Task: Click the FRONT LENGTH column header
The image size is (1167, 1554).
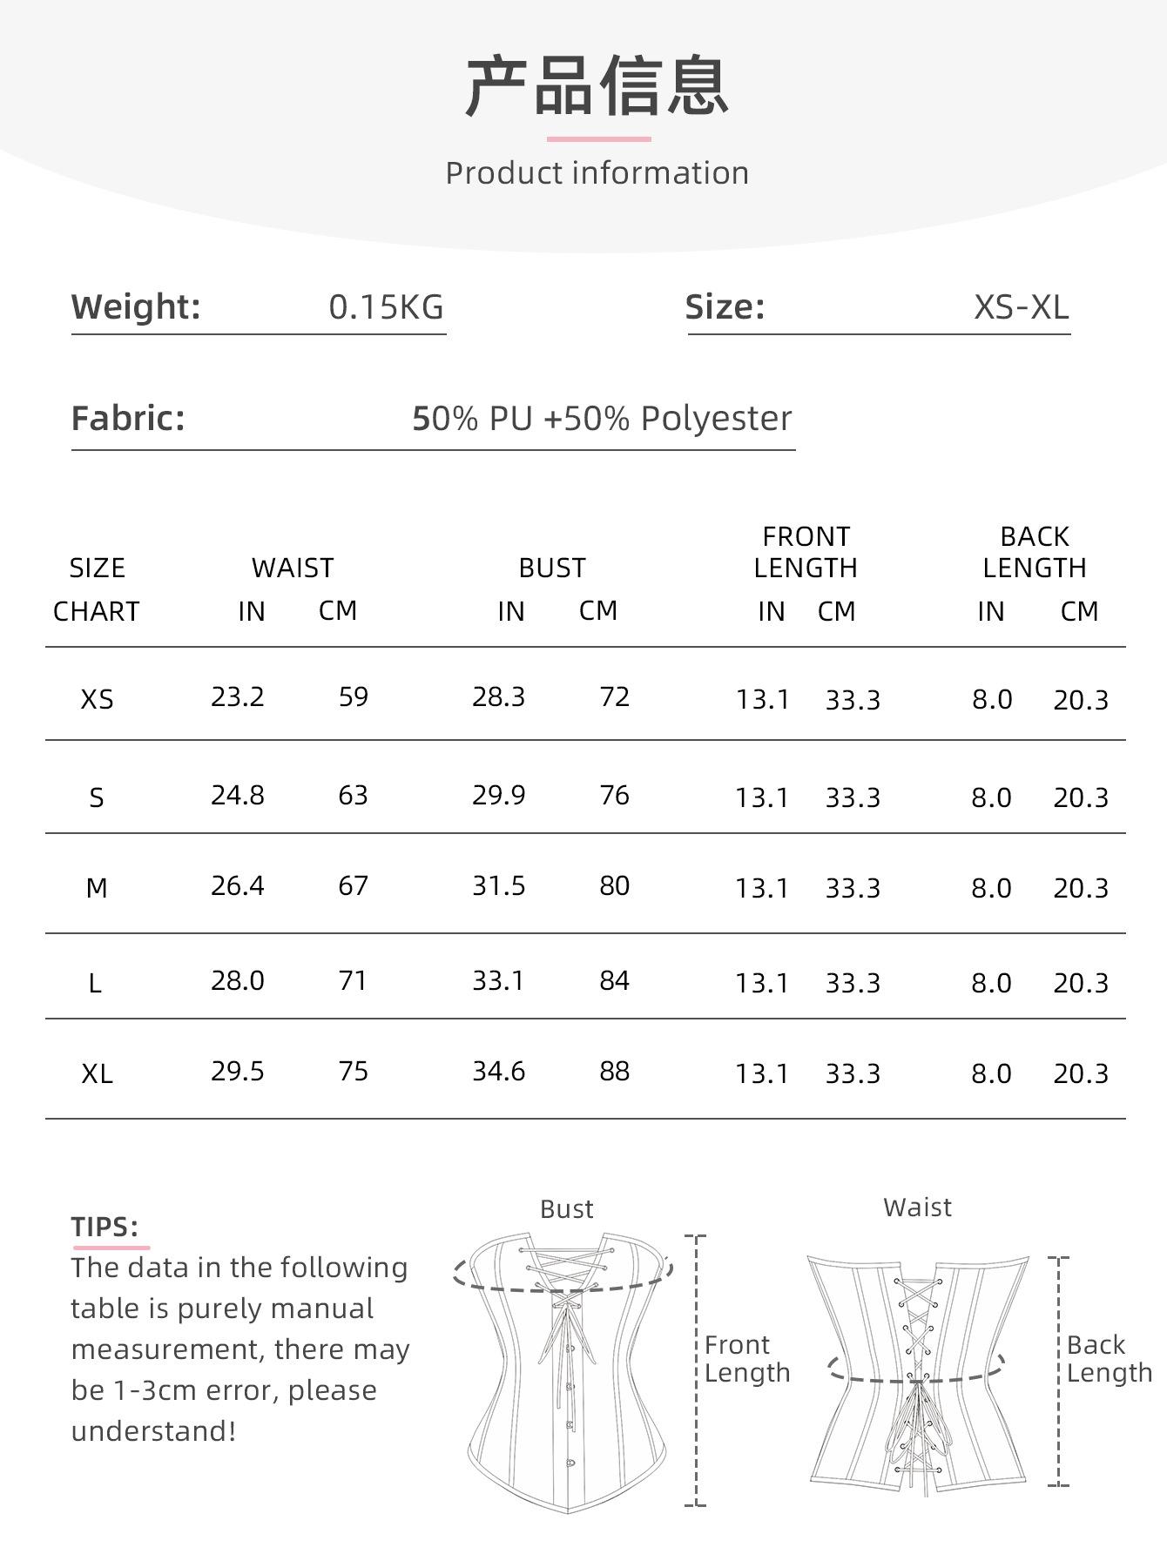Action: point(806,552)
